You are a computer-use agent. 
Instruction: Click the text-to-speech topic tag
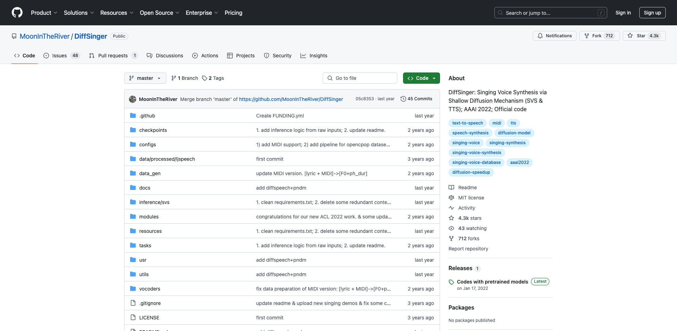468,123
